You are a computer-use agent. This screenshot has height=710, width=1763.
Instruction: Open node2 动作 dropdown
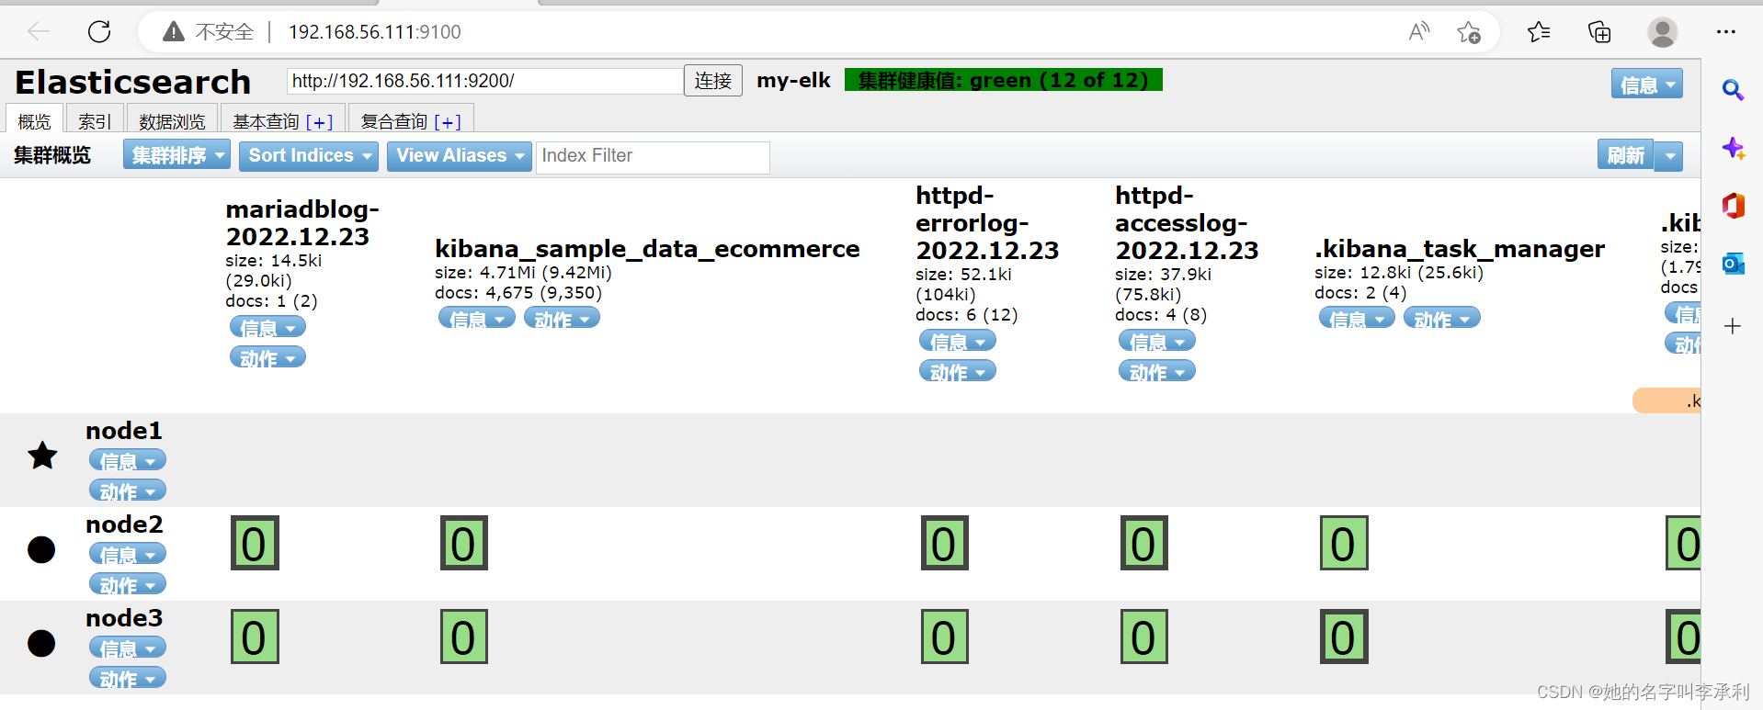pyautogui.click(x=128, y=584)
